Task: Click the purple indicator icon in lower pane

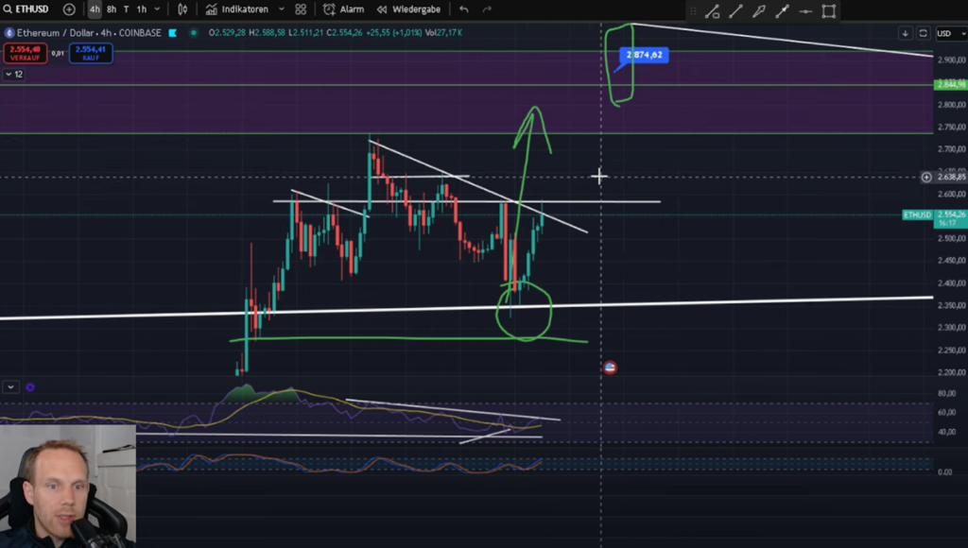Action: tap(29, 387)
